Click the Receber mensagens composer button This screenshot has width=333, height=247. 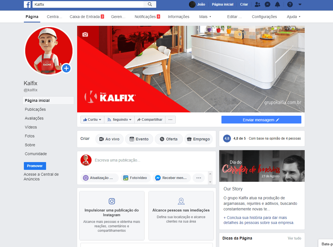(172, 178)
